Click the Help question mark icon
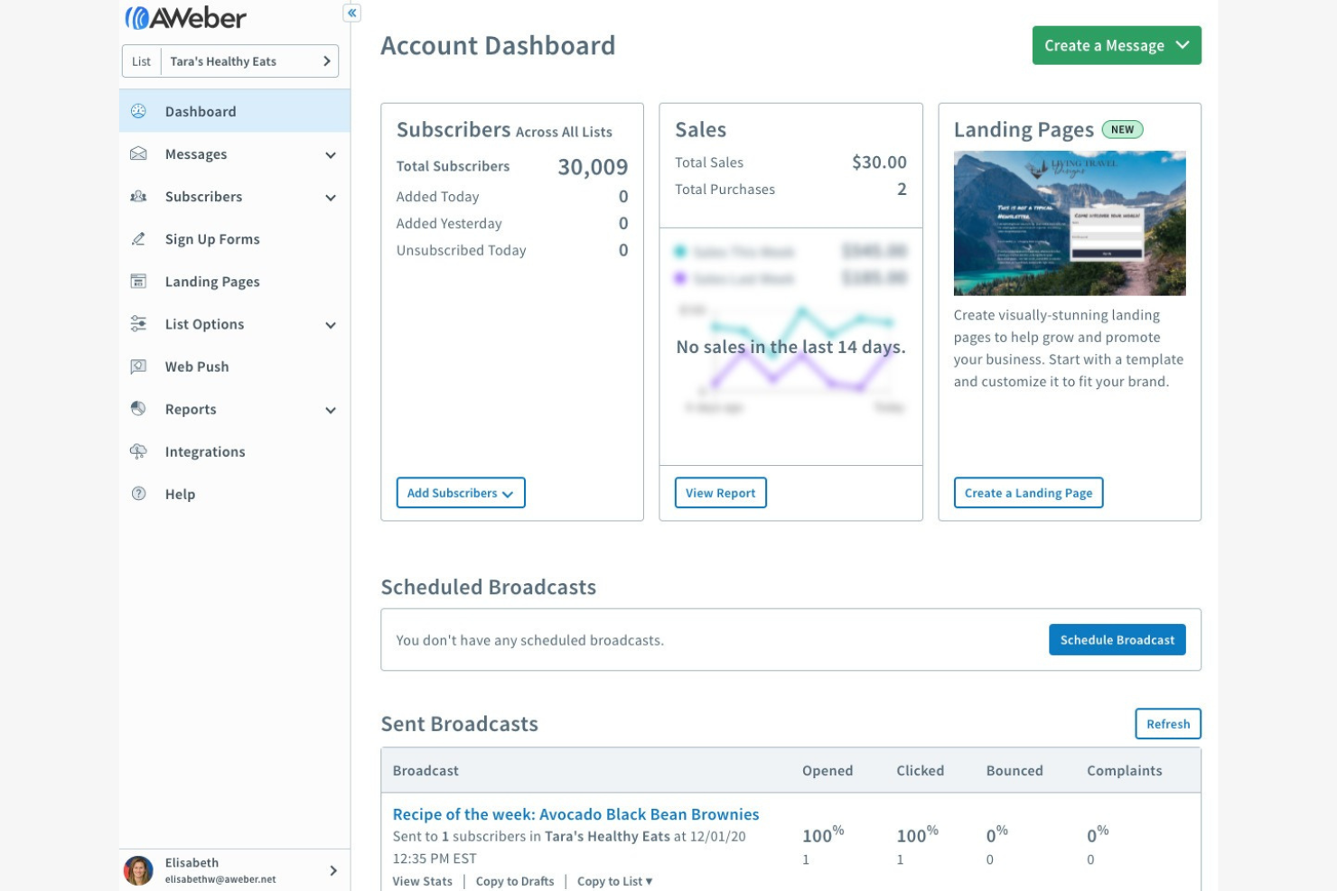1337x891 pixels. click(x=138, y=494)
